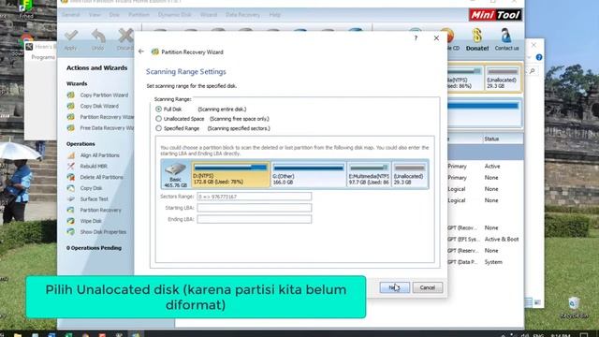Click the Show Disk Properties icon
This screenshot has width=599, height=337.
coord(71,232)
